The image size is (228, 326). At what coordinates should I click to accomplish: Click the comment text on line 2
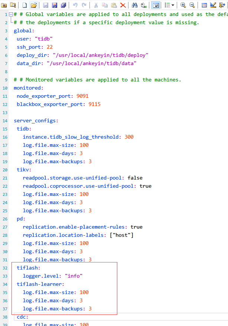pos(106,23)
